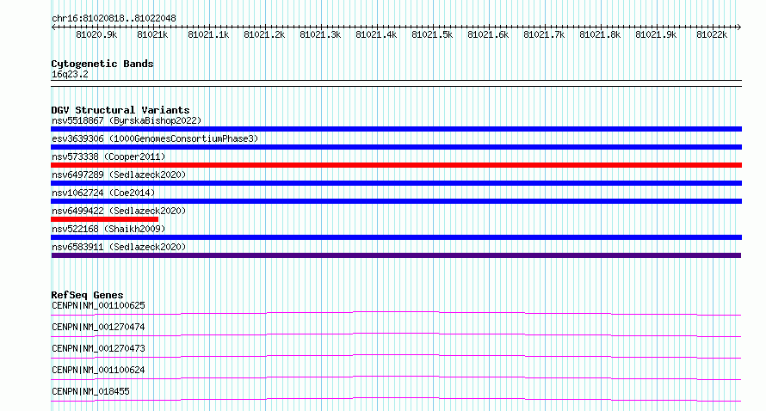The width and height of the screenshot is (766, 411).
Task: Open variant nsv5518867 (ByrskaBishop2022) label
Action: 127,120
